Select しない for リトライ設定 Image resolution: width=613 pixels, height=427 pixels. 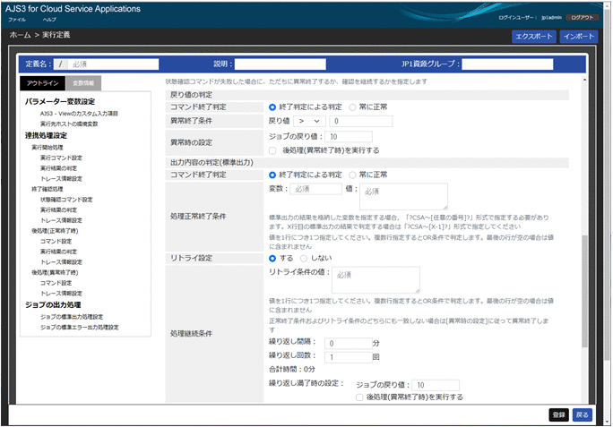[306, 257]
